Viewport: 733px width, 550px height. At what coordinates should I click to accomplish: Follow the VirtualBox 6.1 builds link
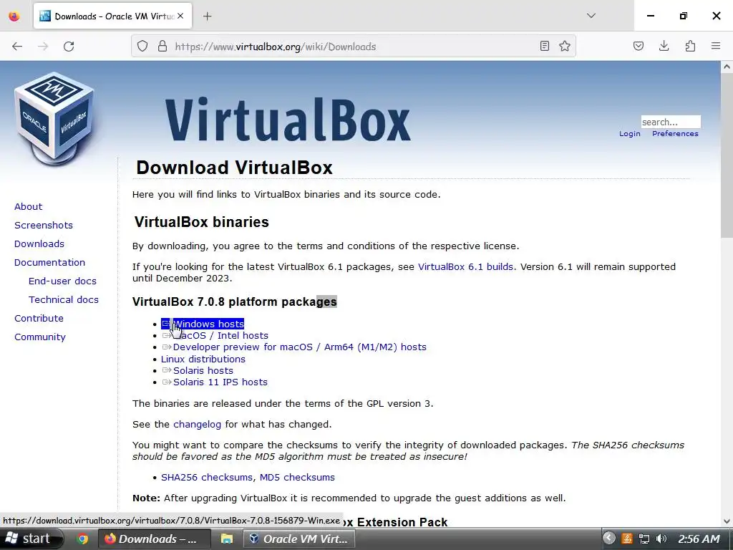point(465,267)
